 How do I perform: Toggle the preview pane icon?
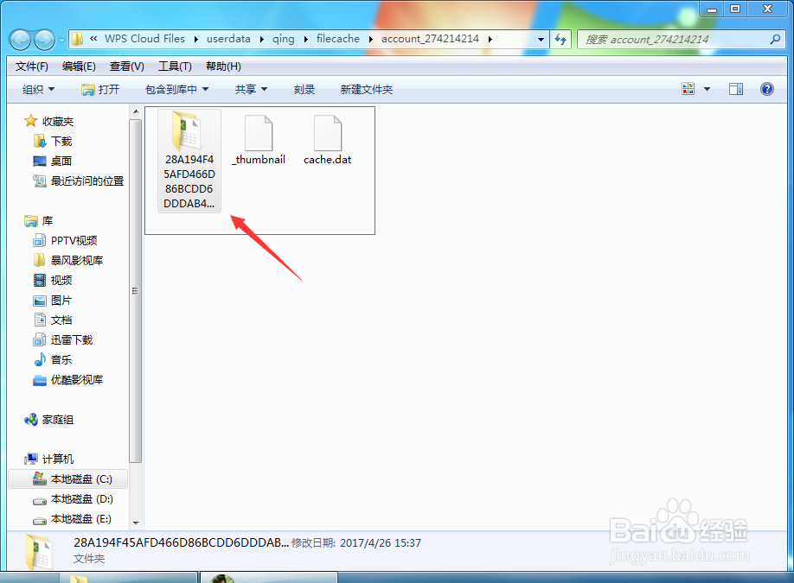(736, 89)
